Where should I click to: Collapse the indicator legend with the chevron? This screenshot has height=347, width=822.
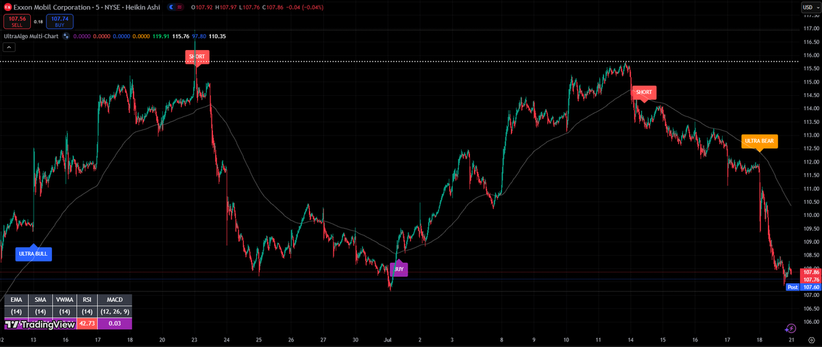coord(9,47)
